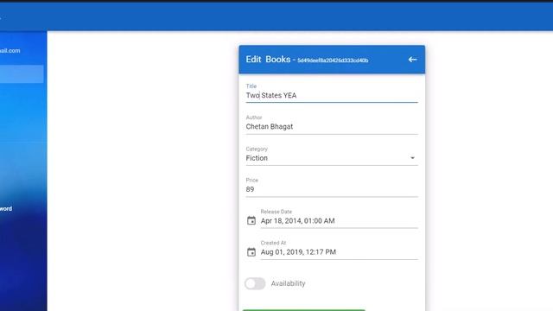
Task: Open the Release Date calendar icon
Action: tap(251, 220)
